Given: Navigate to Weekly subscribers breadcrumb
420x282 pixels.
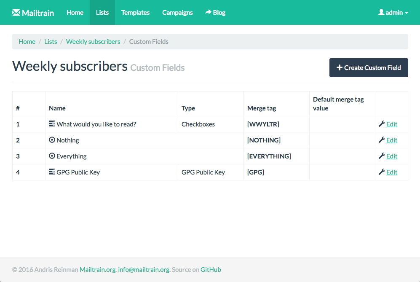Looking at the screenshot, I should pos(93,42).
